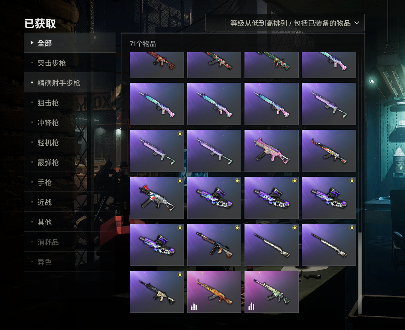The image size is (405, 330).
Task: Expand the 全部 category with arrow
Action: click(x=70, y=43)
